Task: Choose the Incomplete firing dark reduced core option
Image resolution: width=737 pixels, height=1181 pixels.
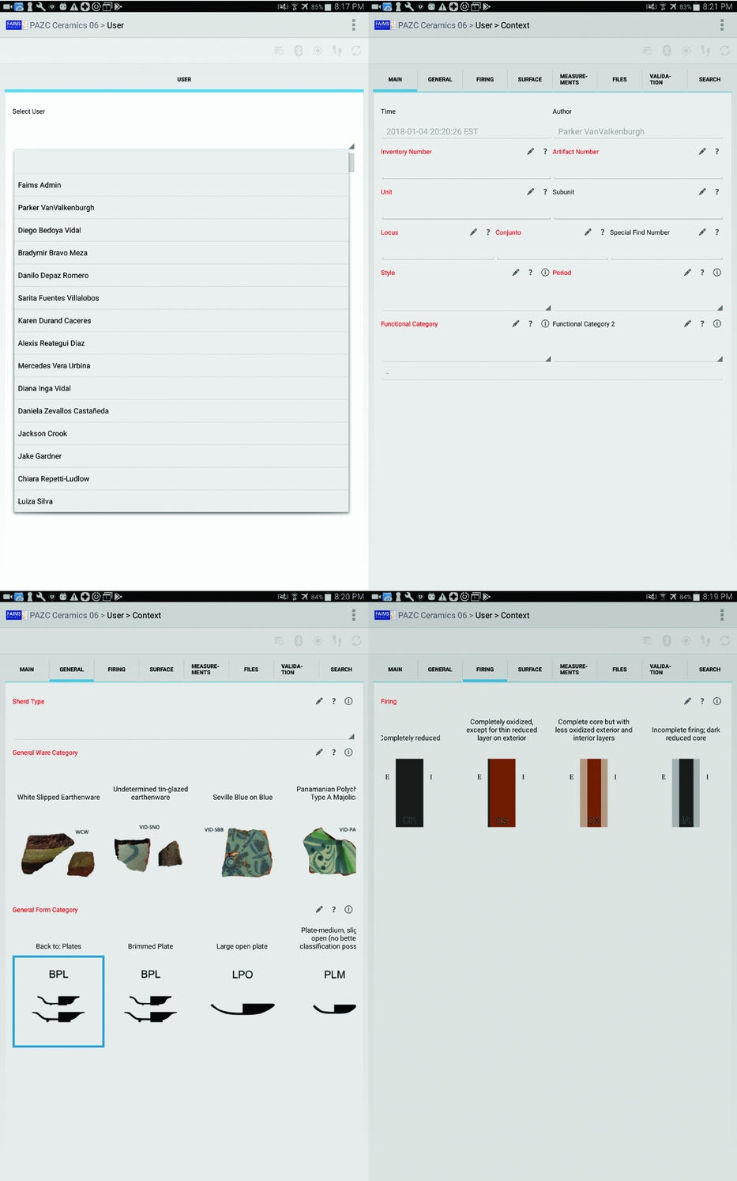Action: (x=686, y=792)
